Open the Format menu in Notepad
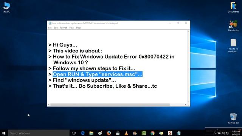 point(63,28)
